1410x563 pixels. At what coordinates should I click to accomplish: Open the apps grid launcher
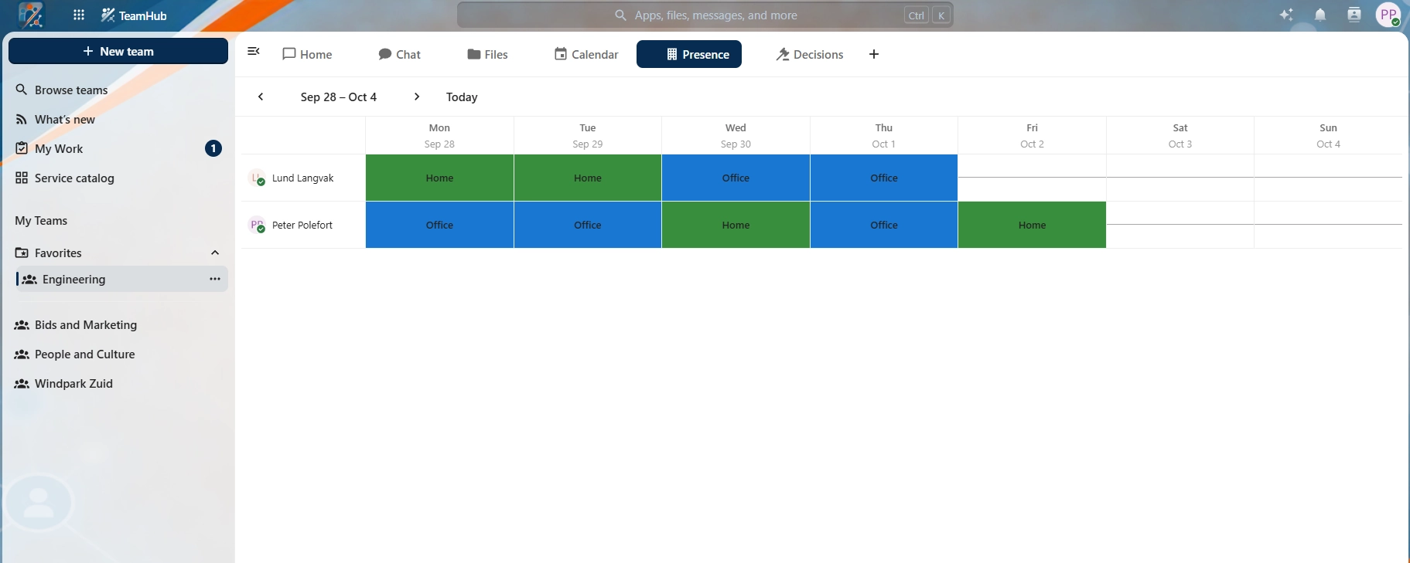79,15
